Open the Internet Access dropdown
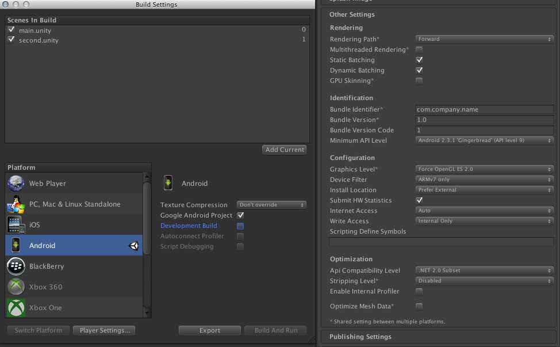This screenshot has height=347, width=560. [x=484, y=211]
